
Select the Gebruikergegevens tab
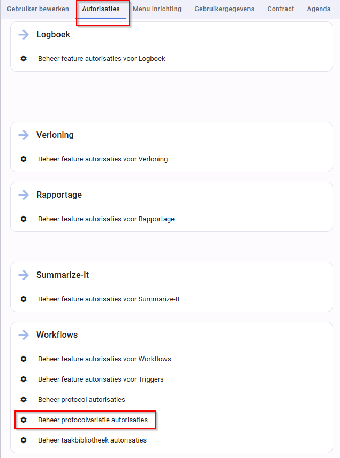point(224,9)
